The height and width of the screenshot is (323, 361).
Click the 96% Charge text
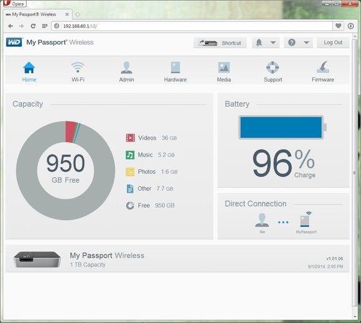(284, 163)
